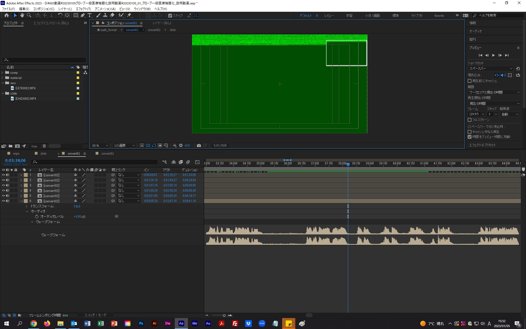Open composition flowchart icon in timeline

164,162
